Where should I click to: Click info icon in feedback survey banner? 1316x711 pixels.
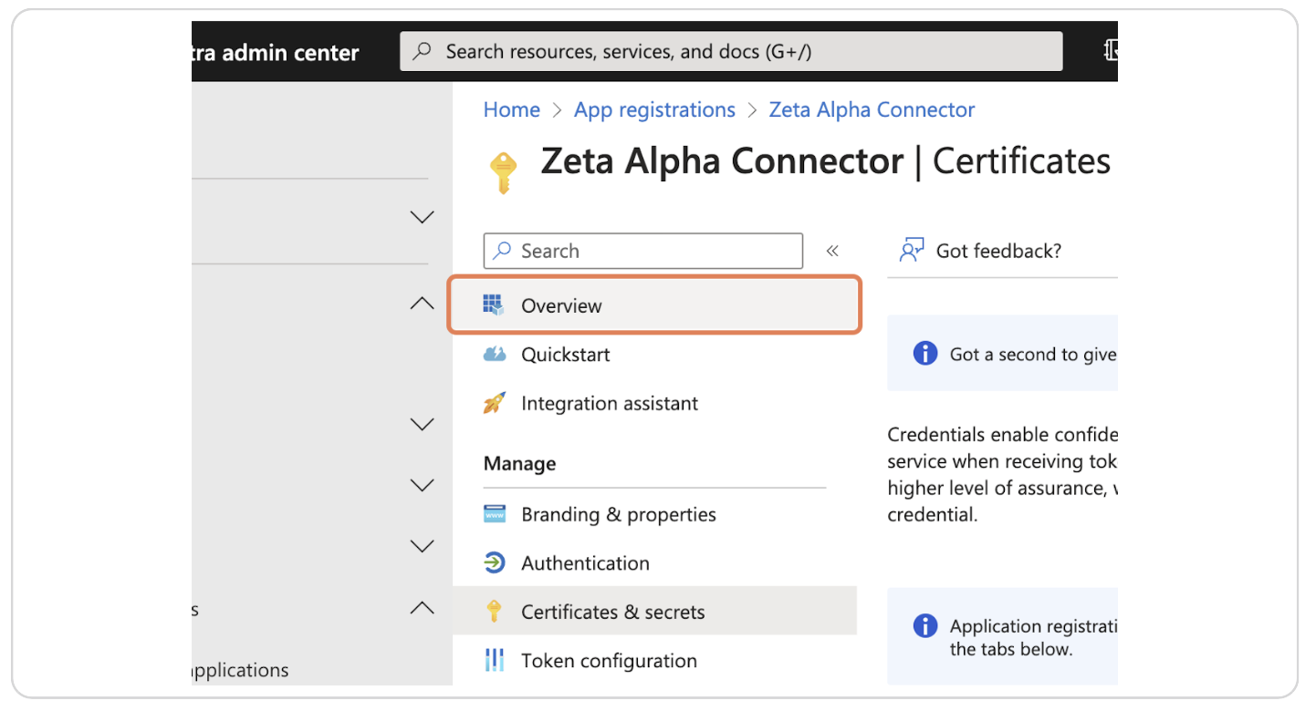925,354
